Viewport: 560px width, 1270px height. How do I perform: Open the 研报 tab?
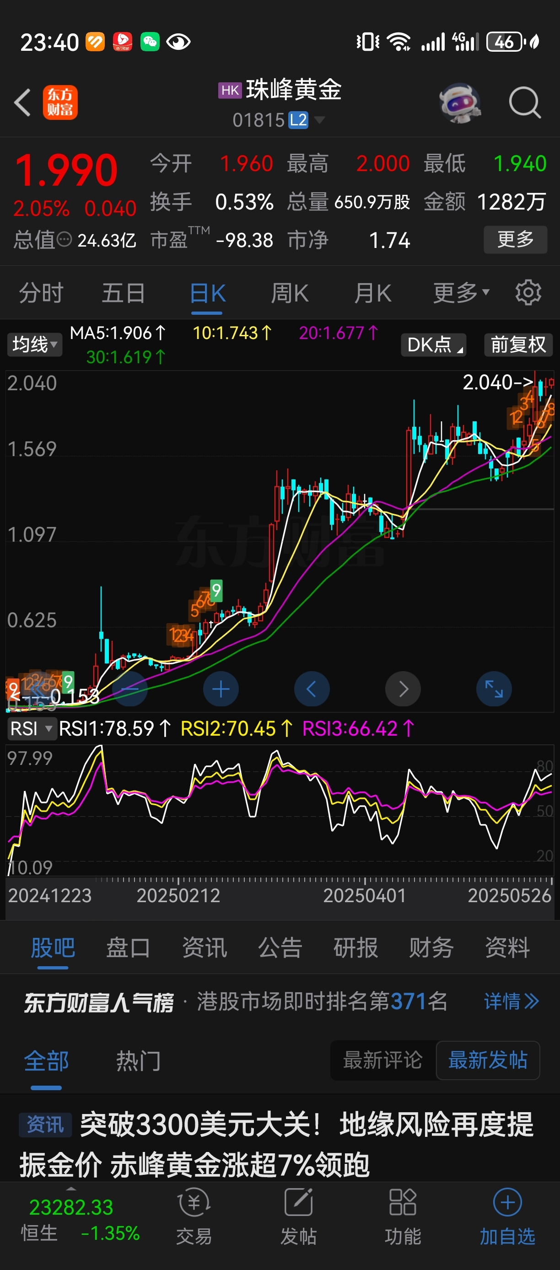pyautogui.click(x=355, y=947)
